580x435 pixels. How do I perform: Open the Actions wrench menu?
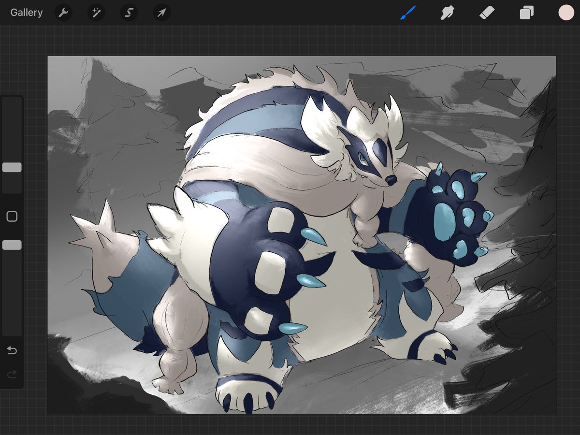coord(63,13)
